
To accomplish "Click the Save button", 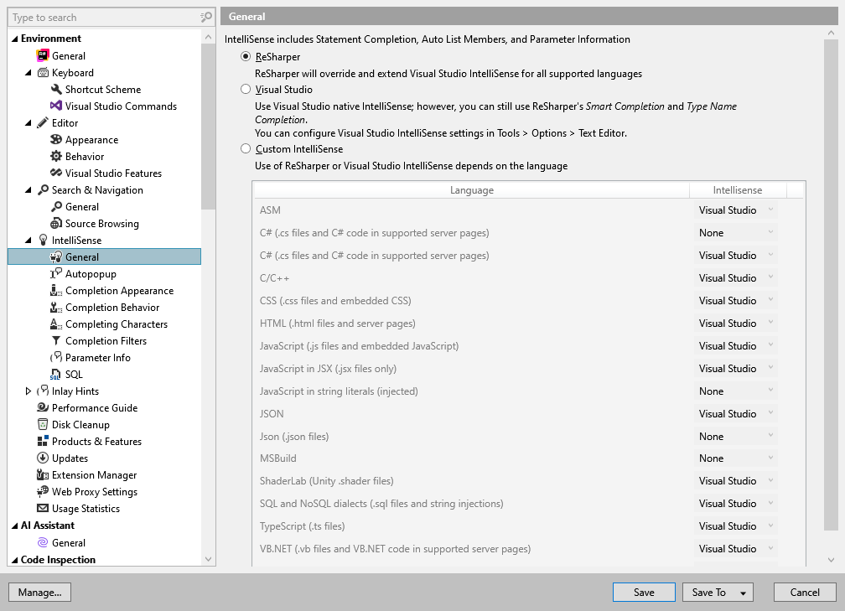I will click(644, 592).
